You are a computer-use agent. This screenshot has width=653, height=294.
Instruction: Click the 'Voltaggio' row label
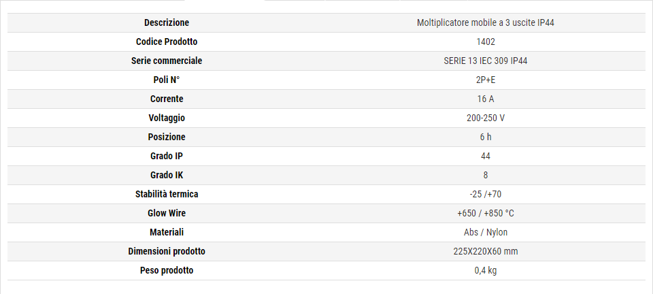[167, 118]
